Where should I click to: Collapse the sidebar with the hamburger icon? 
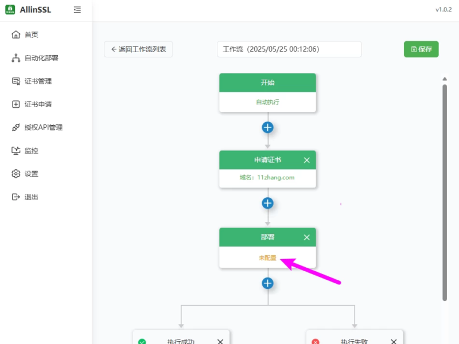coord(77,9)
